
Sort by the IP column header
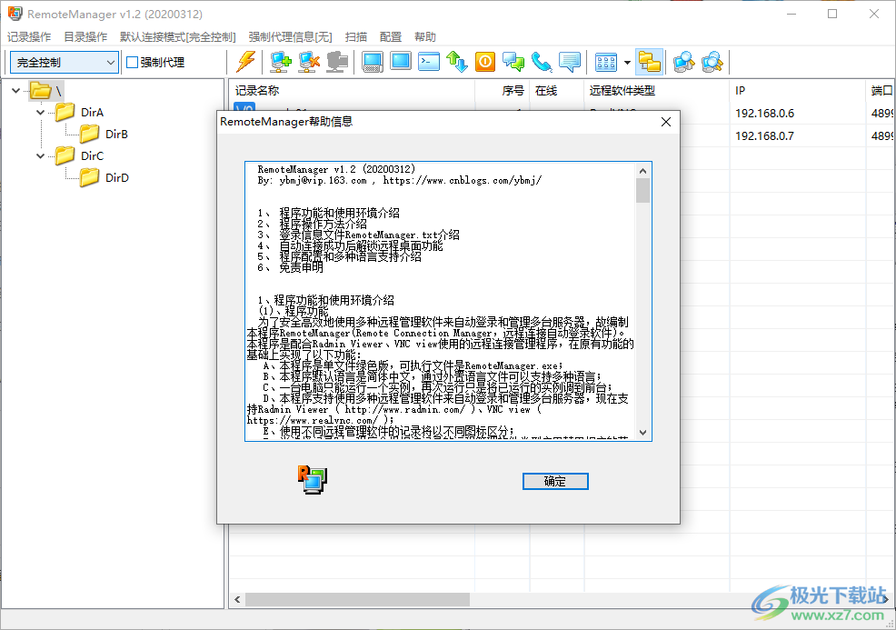point(798,90)
